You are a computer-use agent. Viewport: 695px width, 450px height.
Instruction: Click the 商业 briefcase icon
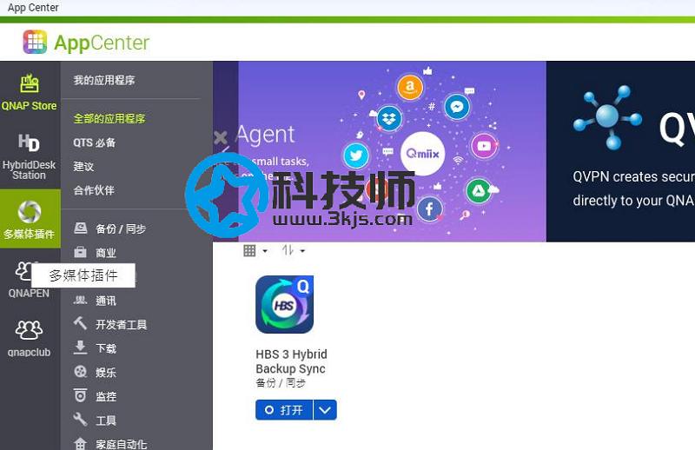pyautogui.click(x=80, y=252)
